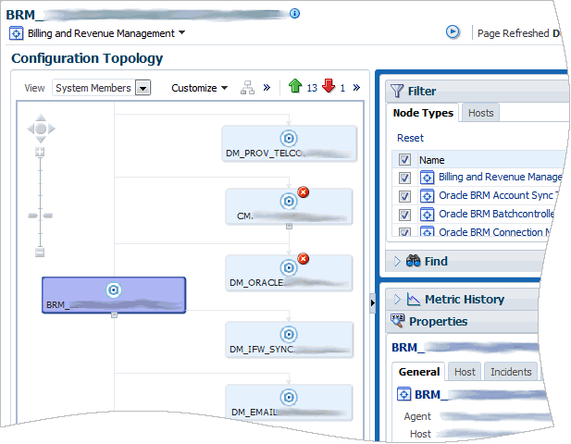Click the red error badge on CM node
571x444 pixels.
pyautogui.click(x=303, y=191)
